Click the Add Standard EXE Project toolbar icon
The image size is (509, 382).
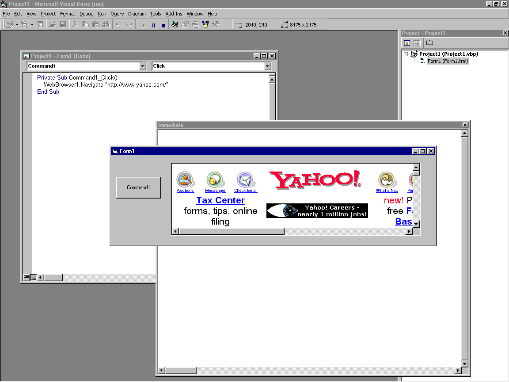(x=10, y=25)
